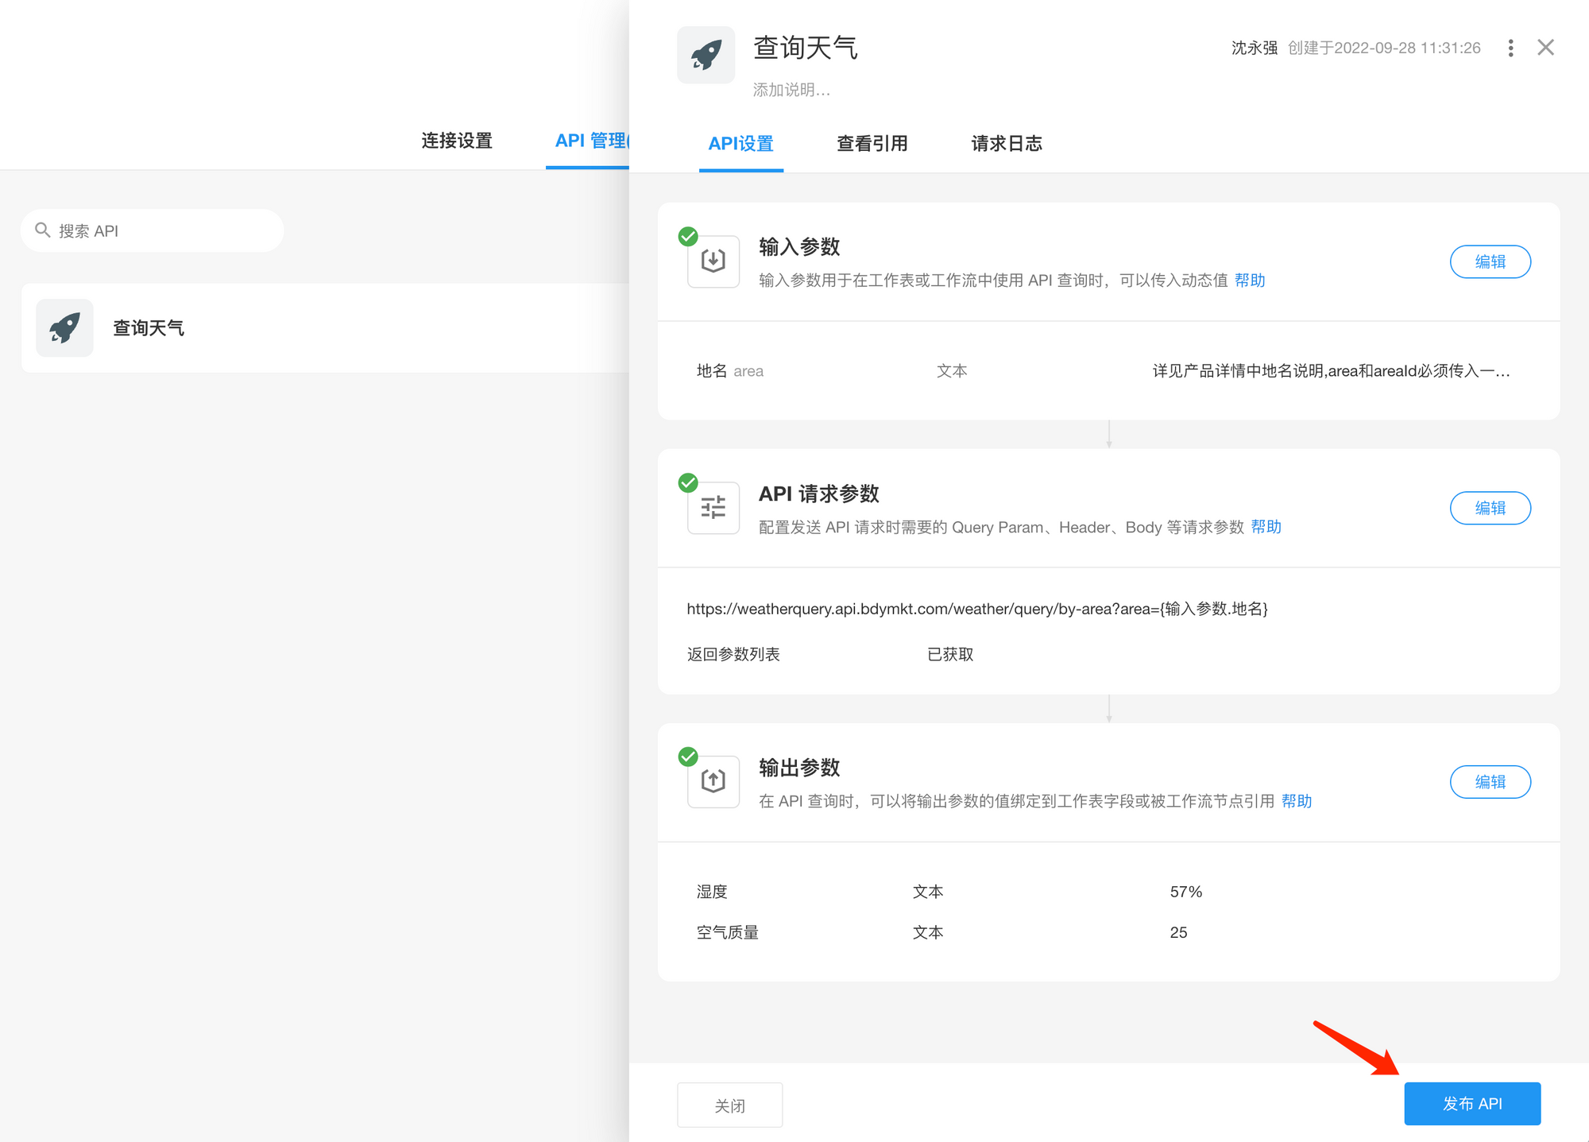1589x1142 pixels.
Task: Open the 帮助 link in API 请求参数 section
Action: (x=1266, y=527)
